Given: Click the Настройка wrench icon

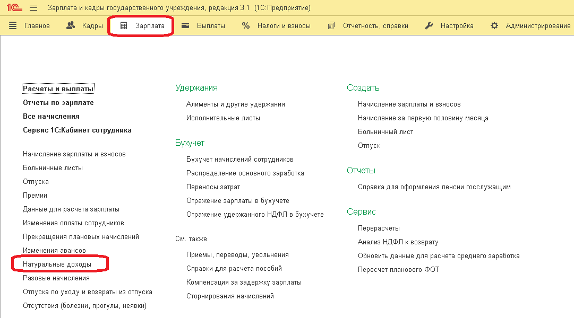Looking at the screenshot, I should (429, 25).
